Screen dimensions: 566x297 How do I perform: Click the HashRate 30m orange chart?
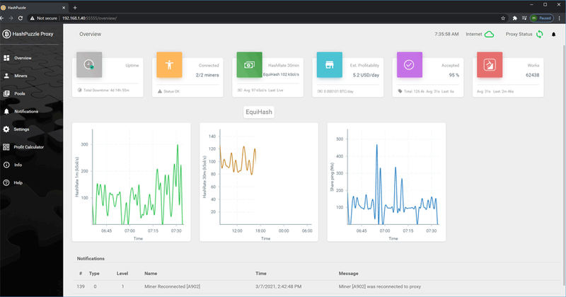point(259,182)
